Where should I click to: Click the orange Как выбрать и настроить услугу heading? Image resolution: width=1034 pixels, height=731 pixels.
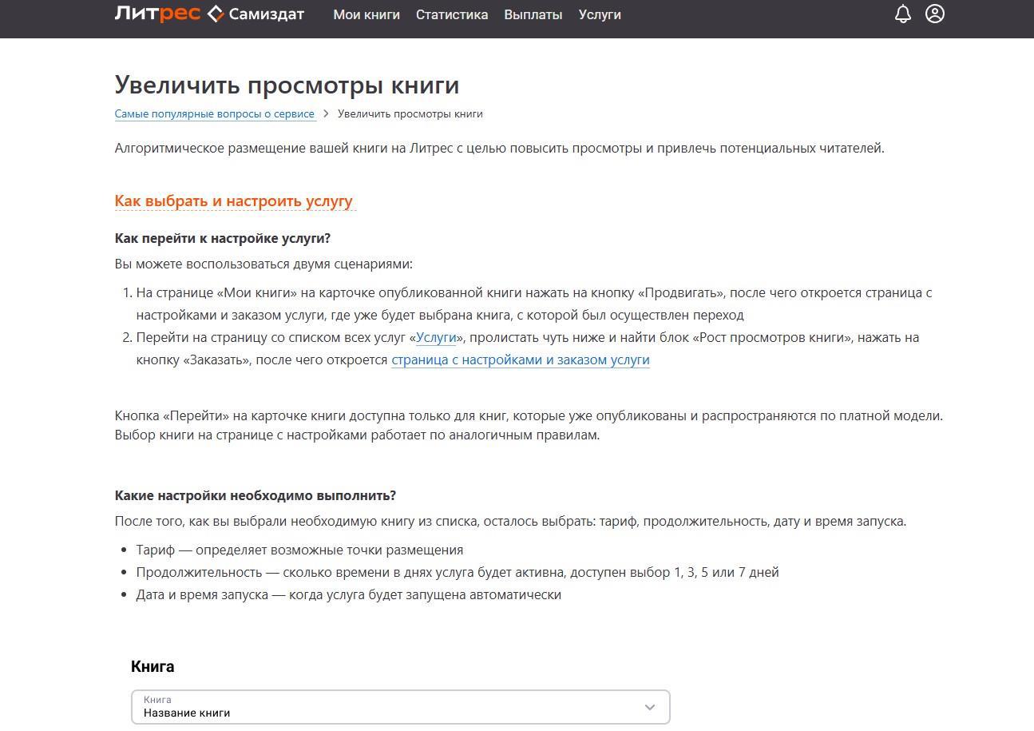(x=234, y=201)
